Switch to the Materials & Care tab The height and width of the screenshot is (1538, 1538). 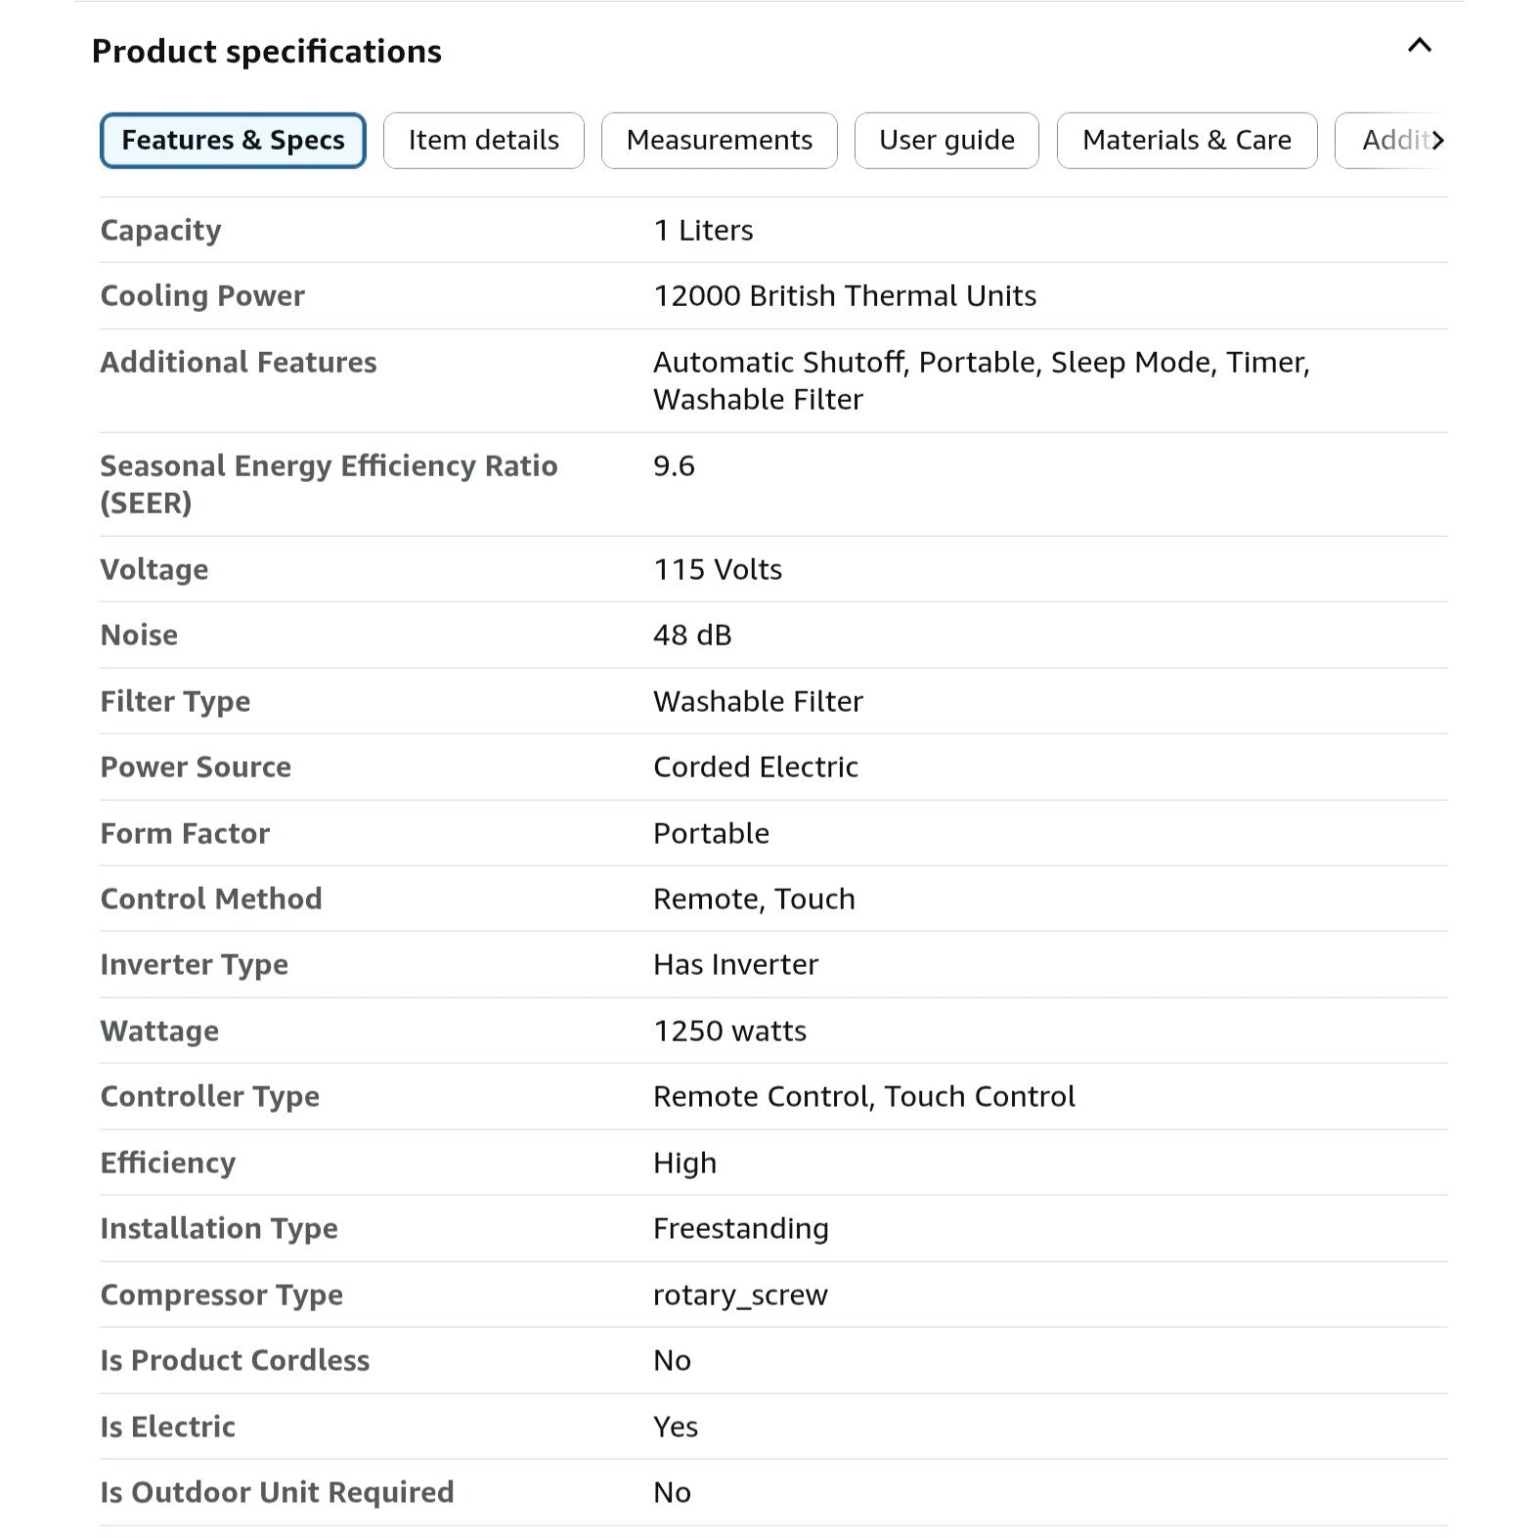point(1186,141)
